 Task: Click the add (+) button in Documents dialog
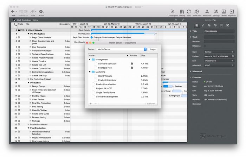coord(91,104)
